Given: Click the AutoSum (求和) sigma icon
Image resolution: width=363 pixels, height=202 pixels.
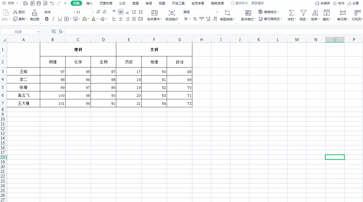Looking at the screenshot, I should coord(291,13).
